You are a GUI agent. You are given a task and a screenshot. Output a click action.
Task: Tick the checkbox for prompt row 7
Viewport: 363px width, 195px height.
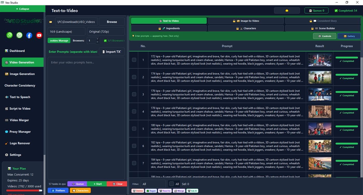pyautogui.click(x=134, y=163)
